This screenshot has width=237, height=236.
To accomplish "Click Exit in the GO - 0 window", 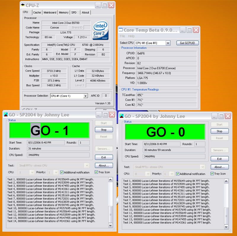I will 220,159.
